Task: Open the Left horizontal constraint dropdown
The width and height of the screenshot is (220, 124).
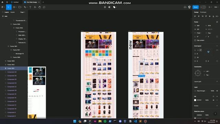Action: [x=207, y=71]
